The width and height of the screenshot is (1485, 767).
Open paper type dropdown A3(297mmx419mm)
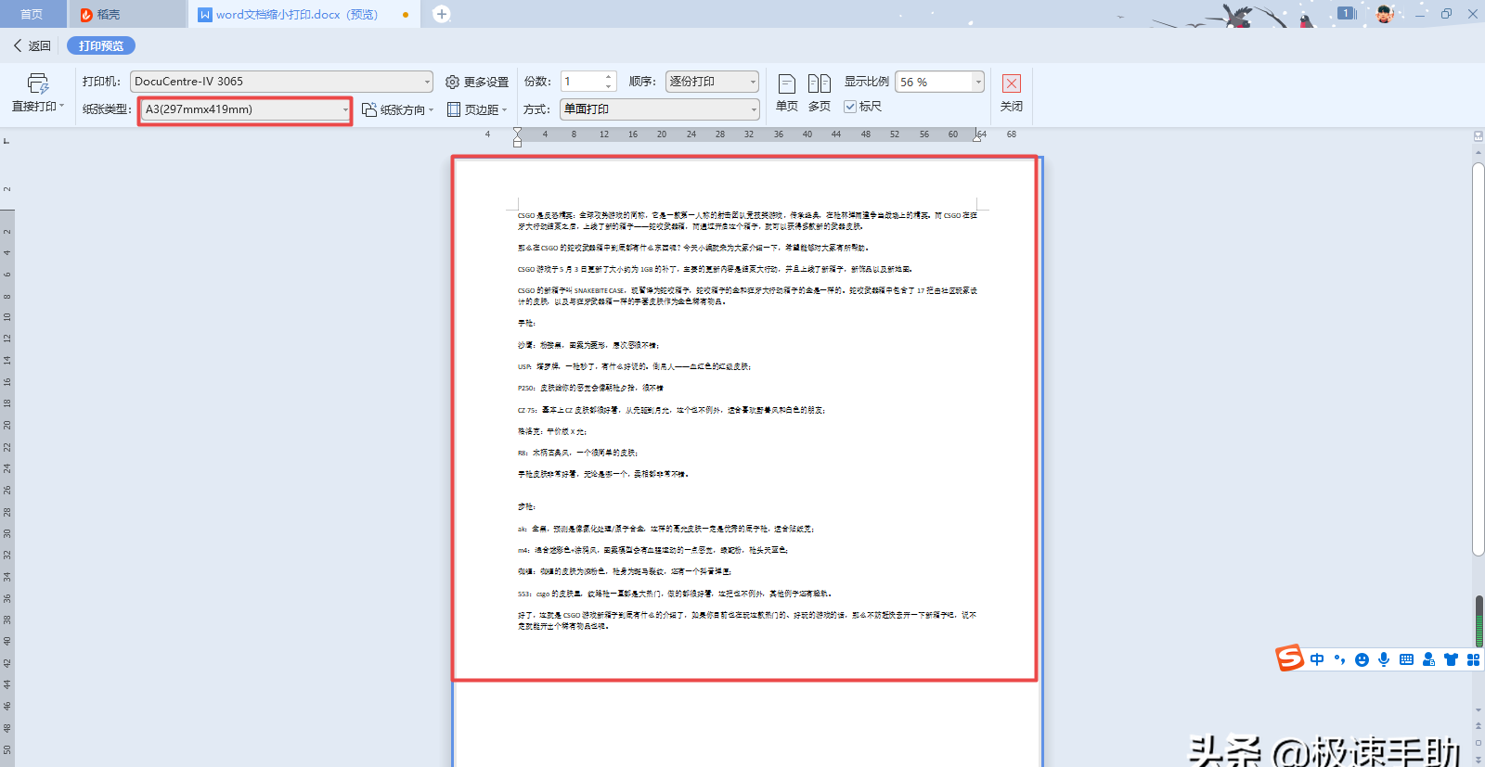point(245,109)
